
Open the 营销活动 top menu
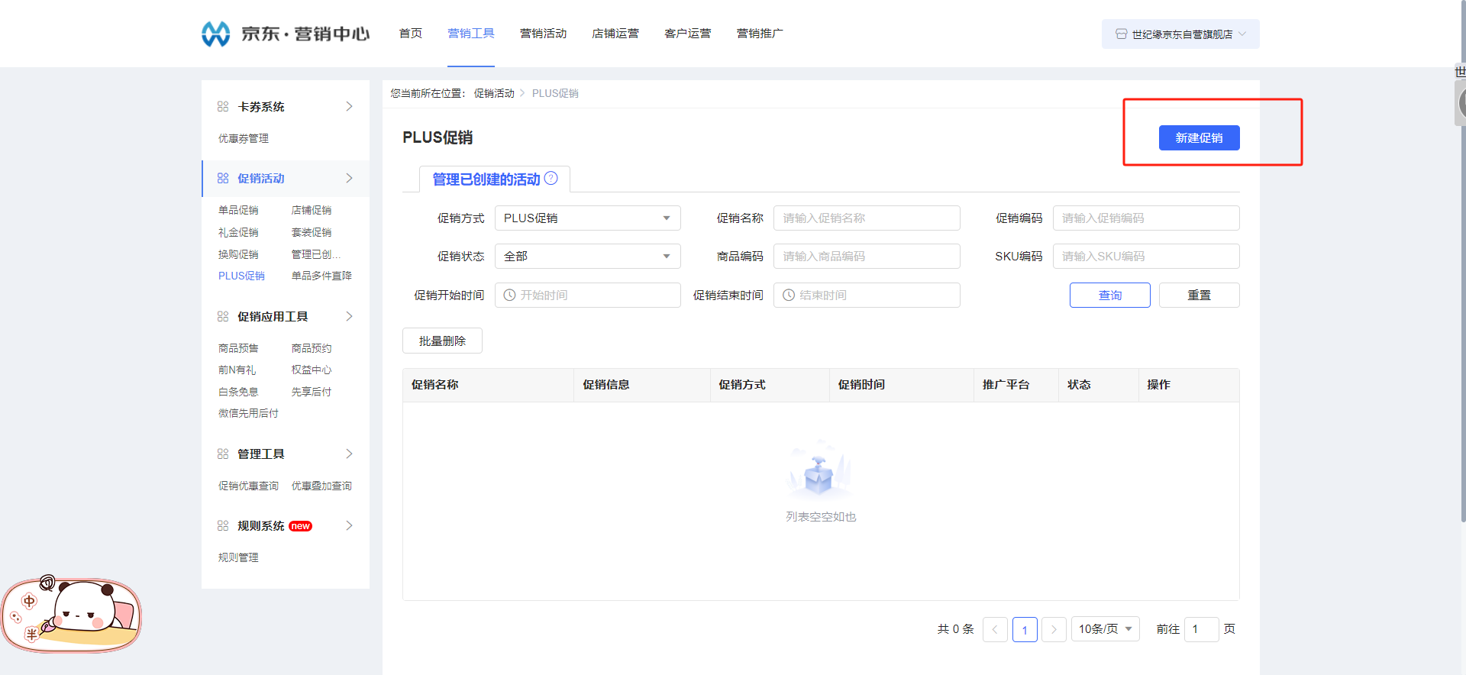coord(543,34)
